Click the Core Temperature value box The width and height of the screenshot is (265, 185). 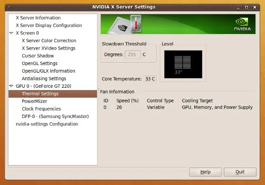pos(150,79)
